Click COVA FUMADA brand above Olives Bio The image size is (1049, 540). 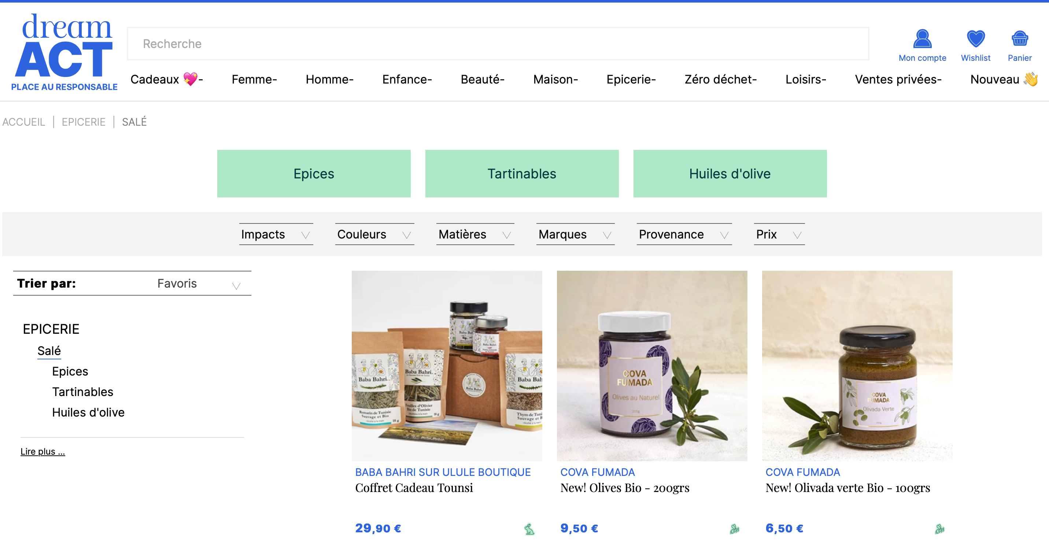[x=597, y=472]
